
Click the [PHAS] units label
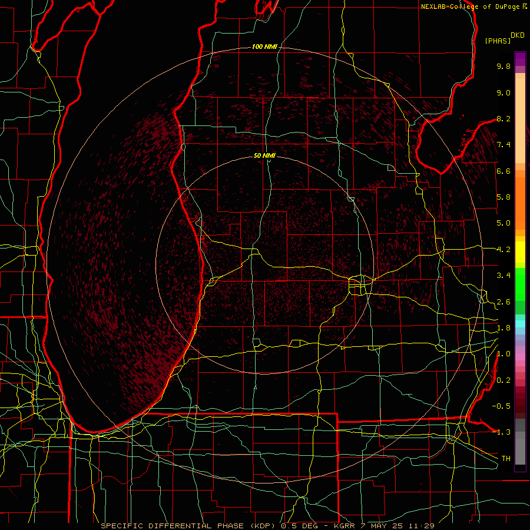498,41
